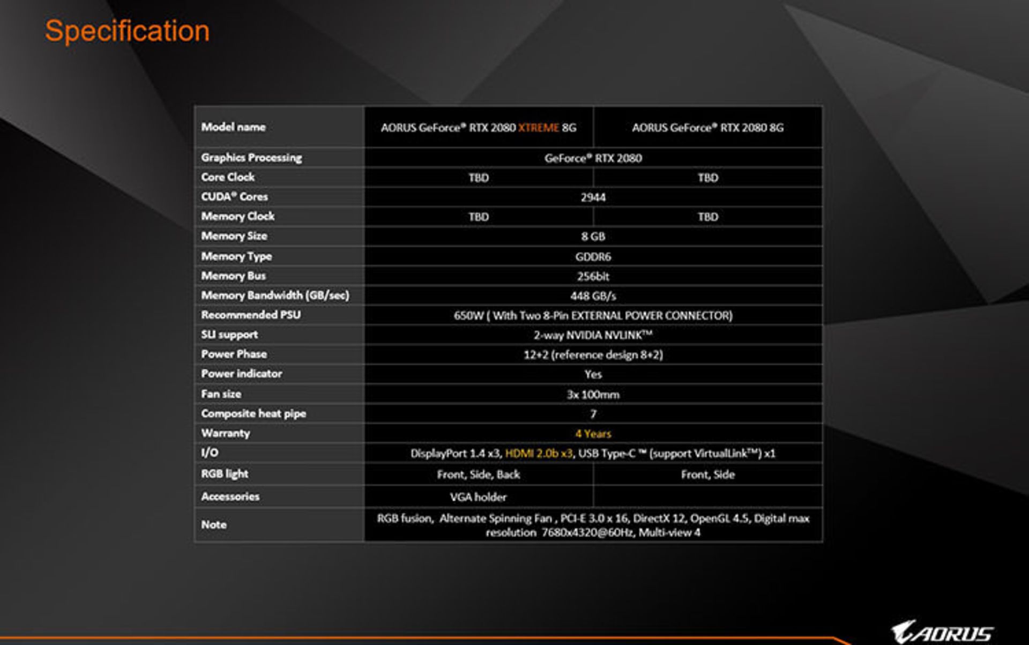
Task: Select 'Composite heat pipe' label
Action: [x=253, y=413]
